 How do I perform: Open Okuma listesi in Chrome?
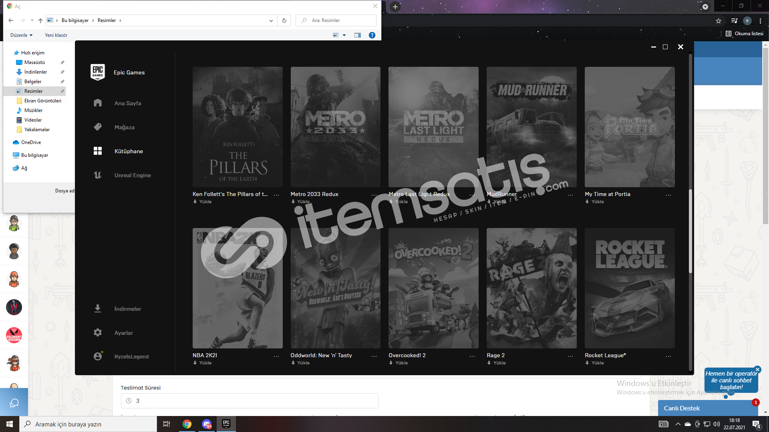(745, 34)
